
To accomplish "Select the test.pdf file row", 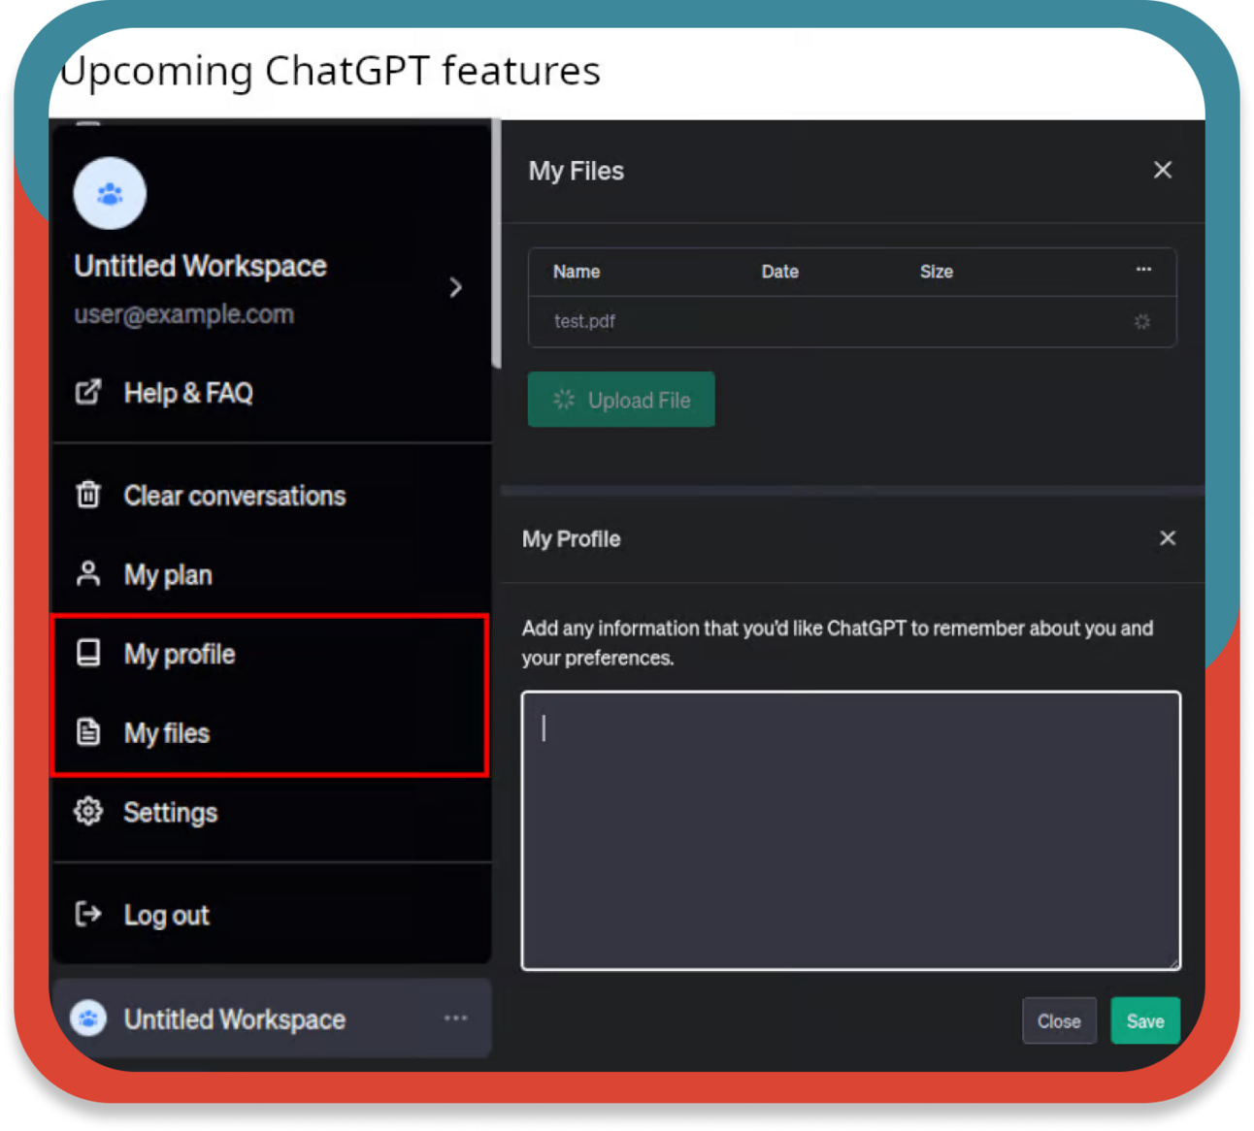I will tap(852, 321).
